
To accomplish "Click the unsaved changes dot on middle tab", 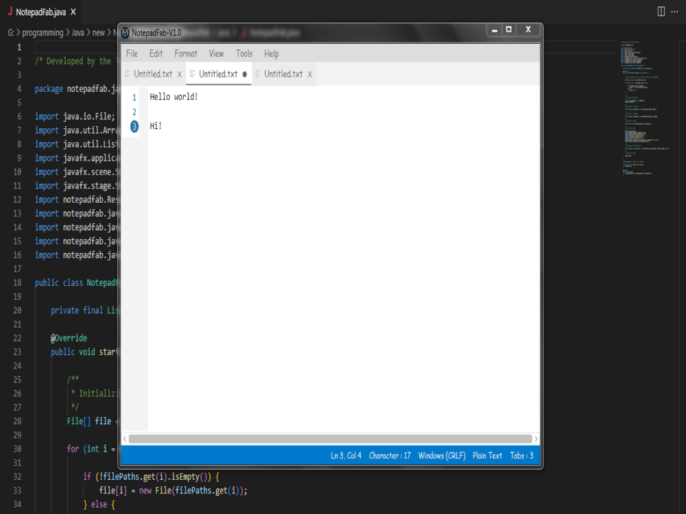I will 245,74.
